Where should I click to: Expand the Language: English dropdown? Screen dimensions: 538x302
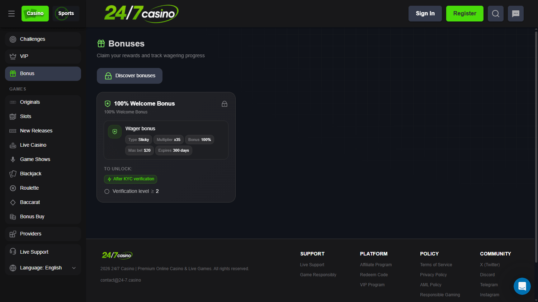point(43,268)
